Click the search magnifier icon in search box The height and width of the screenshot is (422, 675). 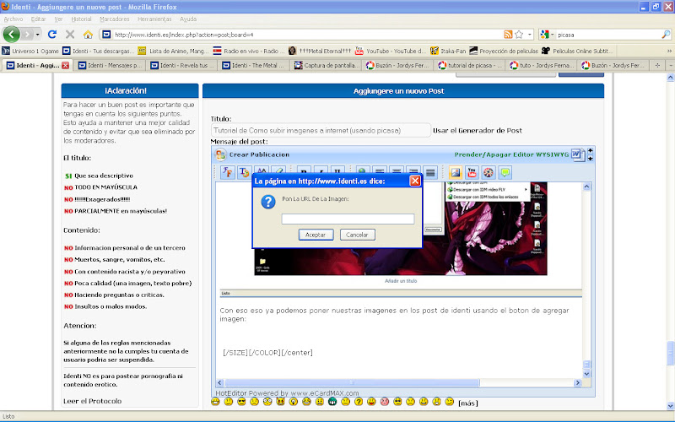pos(666,35)
